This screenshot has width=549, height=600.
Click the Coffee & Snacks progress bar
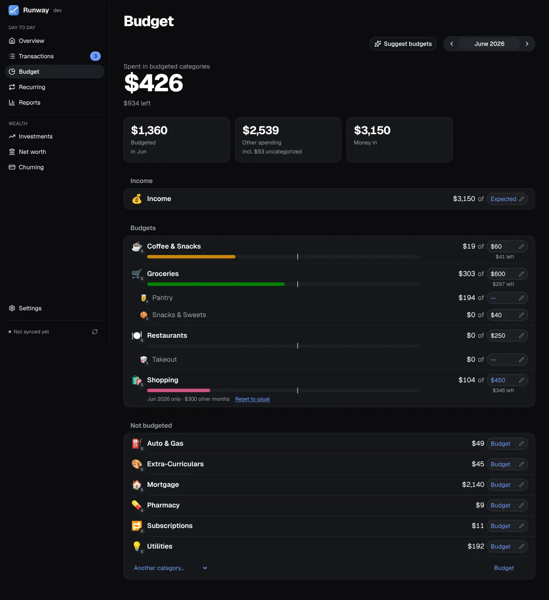coord(284,257)
